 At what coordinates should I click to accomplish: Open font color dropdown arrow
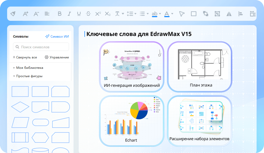[172, 14]
